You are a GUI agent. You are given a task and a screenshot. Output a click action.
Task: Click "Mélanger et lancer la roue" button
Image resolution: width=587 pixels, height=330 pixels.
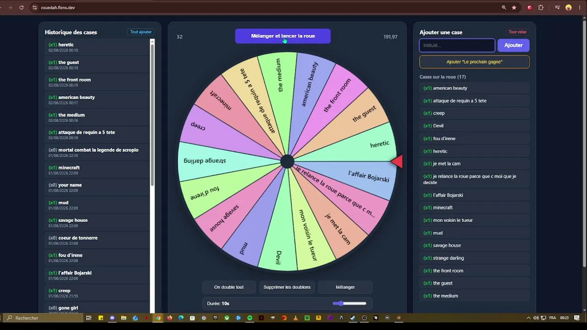(x=283, y=36)
